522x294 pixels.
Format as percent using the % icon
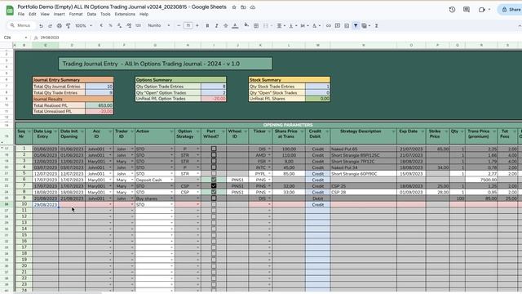tap(110, 25)
